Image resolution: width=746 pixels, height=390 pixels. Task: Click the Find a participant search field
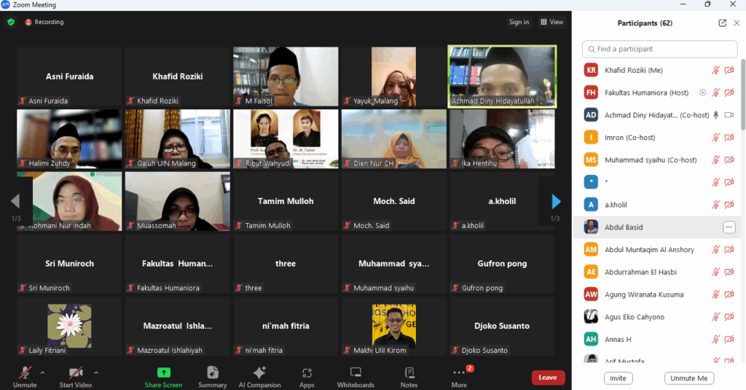659,49
